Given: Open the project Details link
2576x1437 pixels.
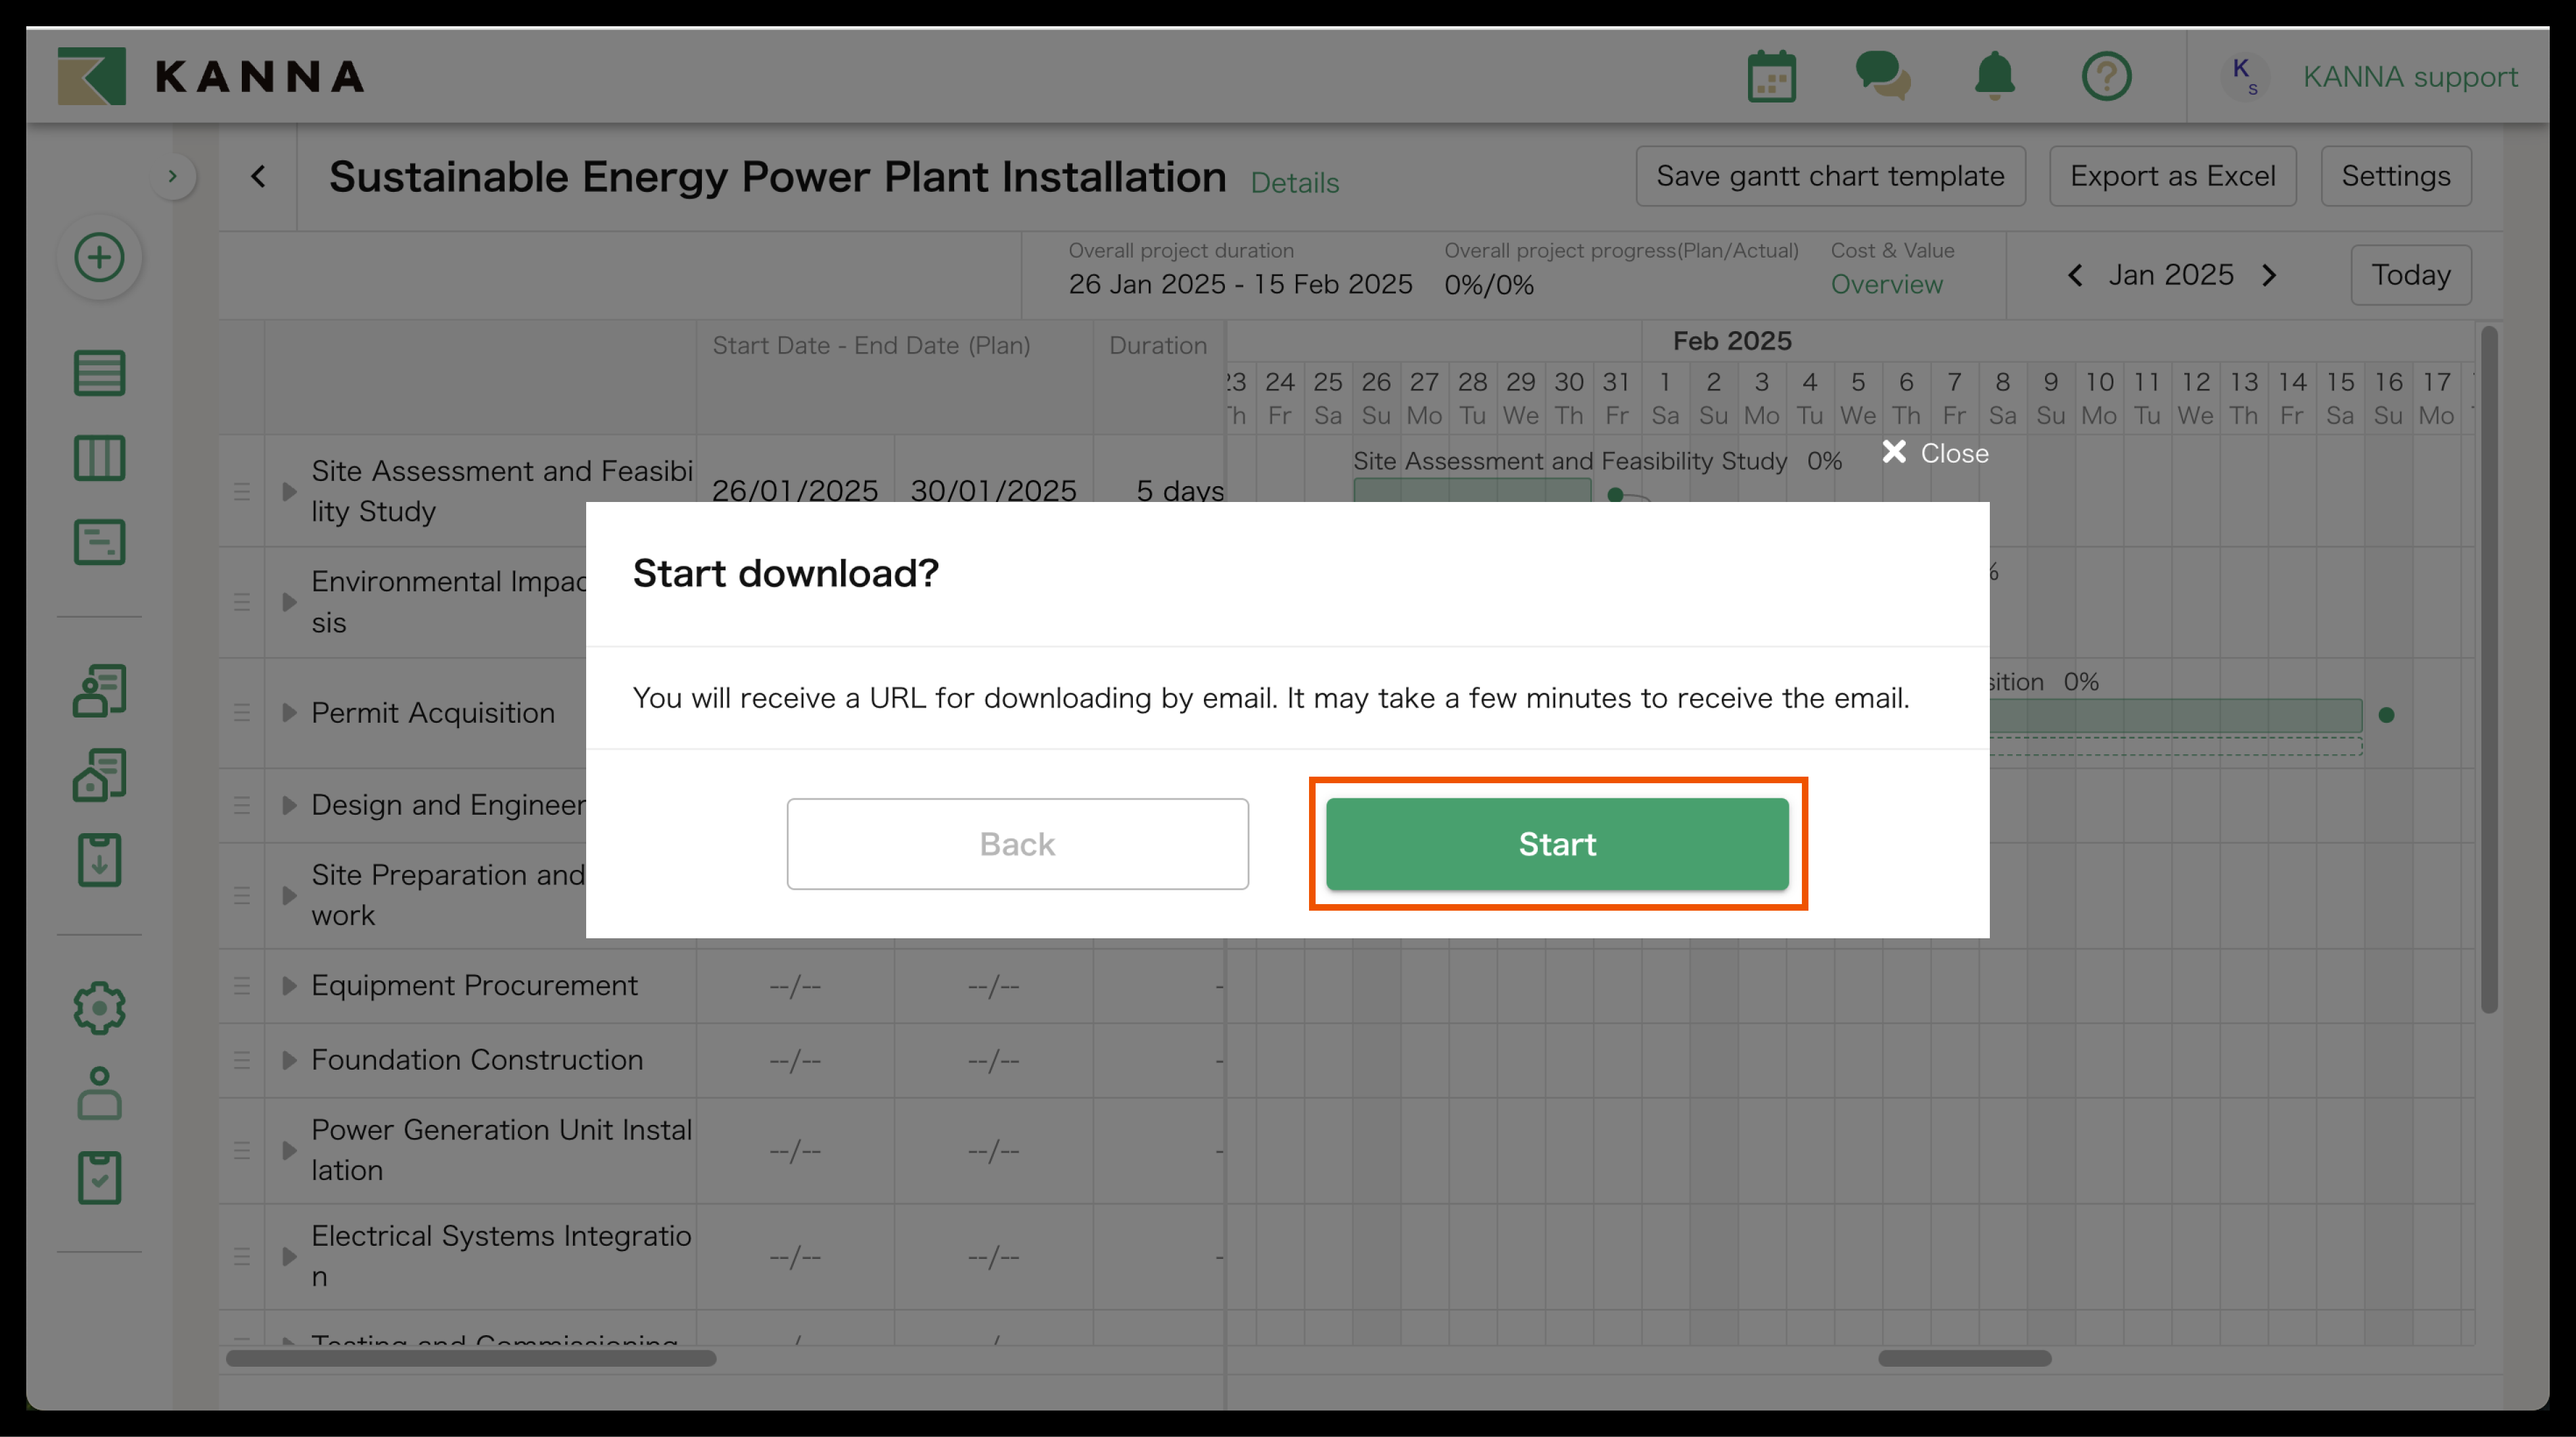Looking at the screenshot, I should (x=1294, y=183).
